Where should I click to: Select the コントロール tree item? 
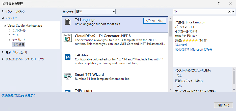coord(19,30)
